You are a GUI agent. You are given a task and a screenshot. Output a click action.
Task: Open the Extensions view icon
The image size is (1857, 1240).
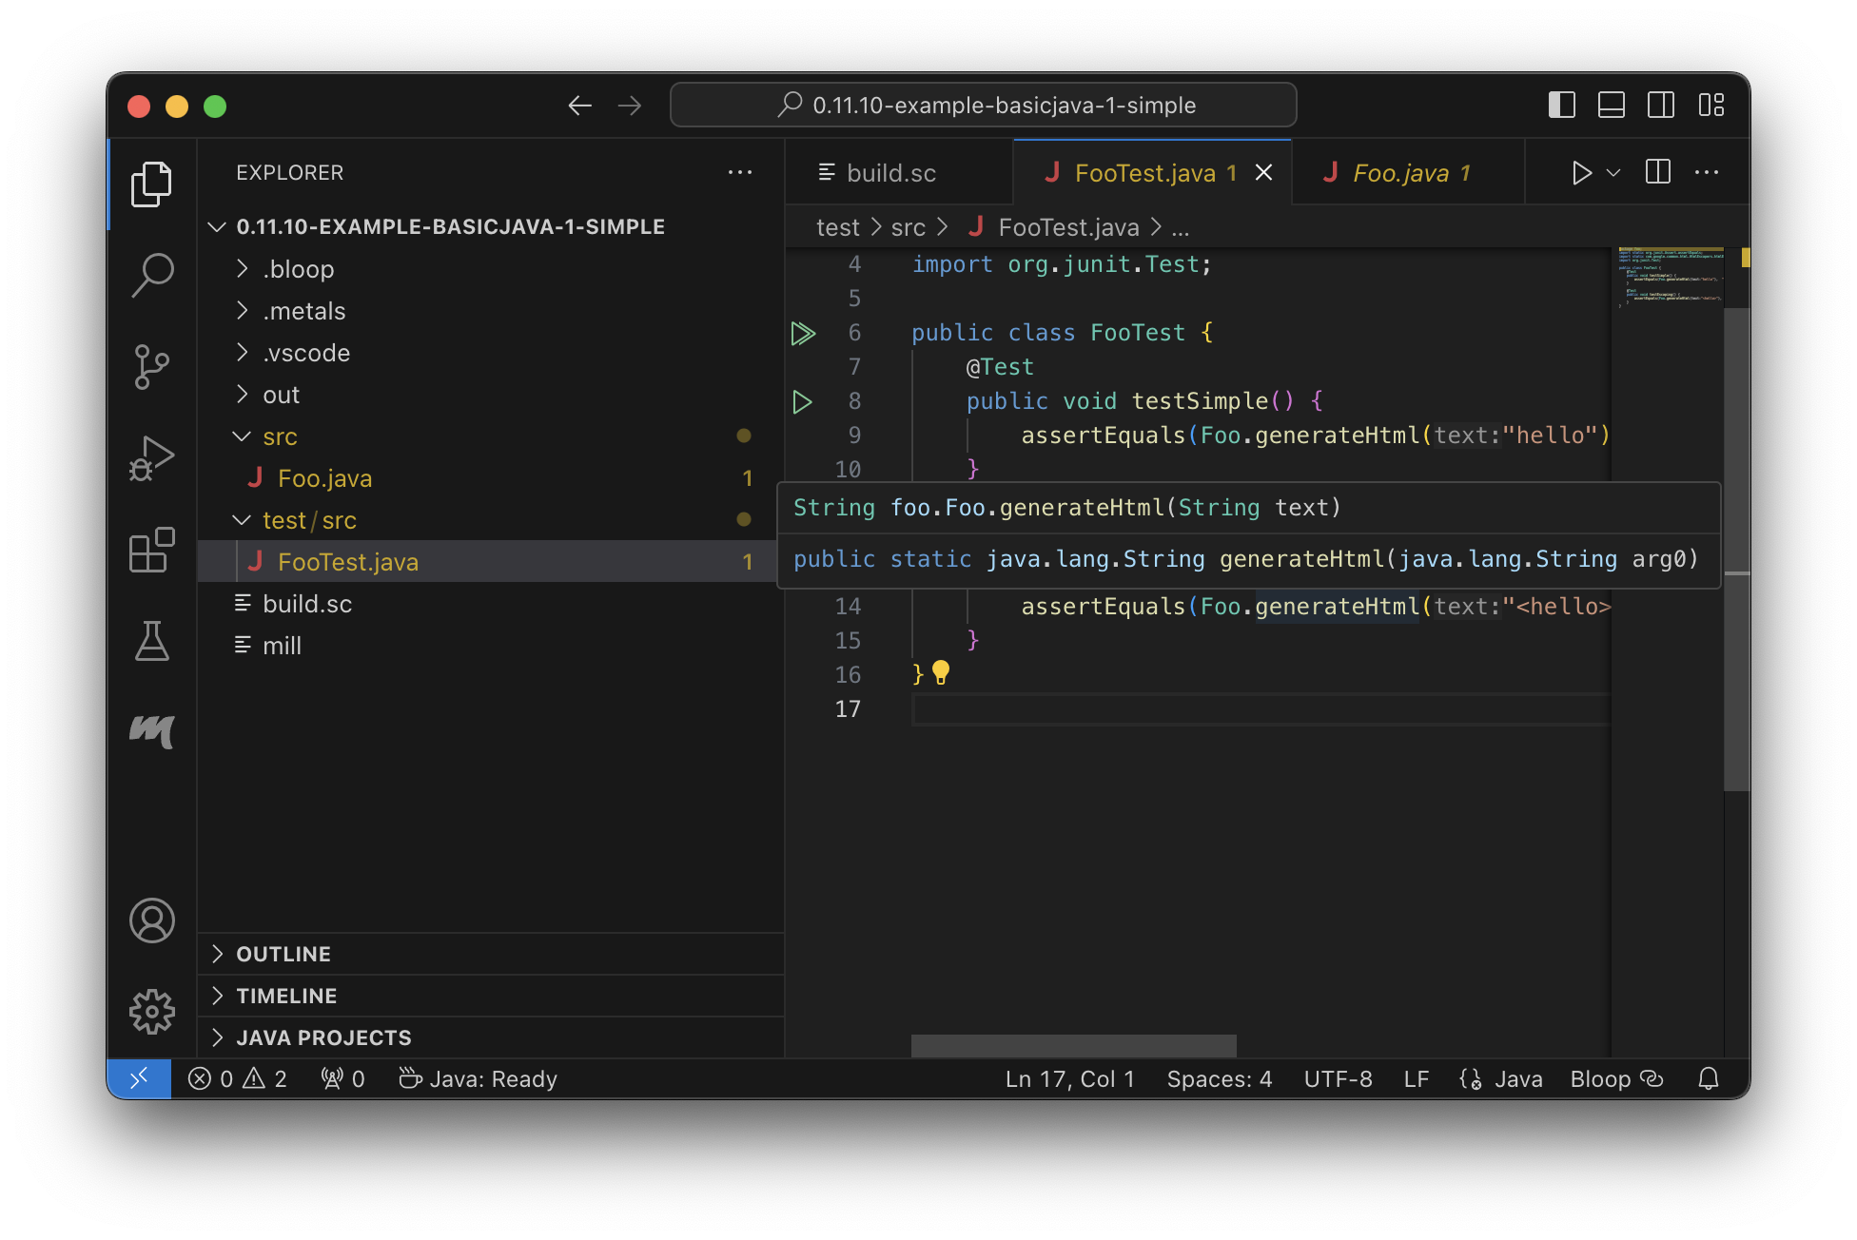pyautogui.click(x=152, y=549)
